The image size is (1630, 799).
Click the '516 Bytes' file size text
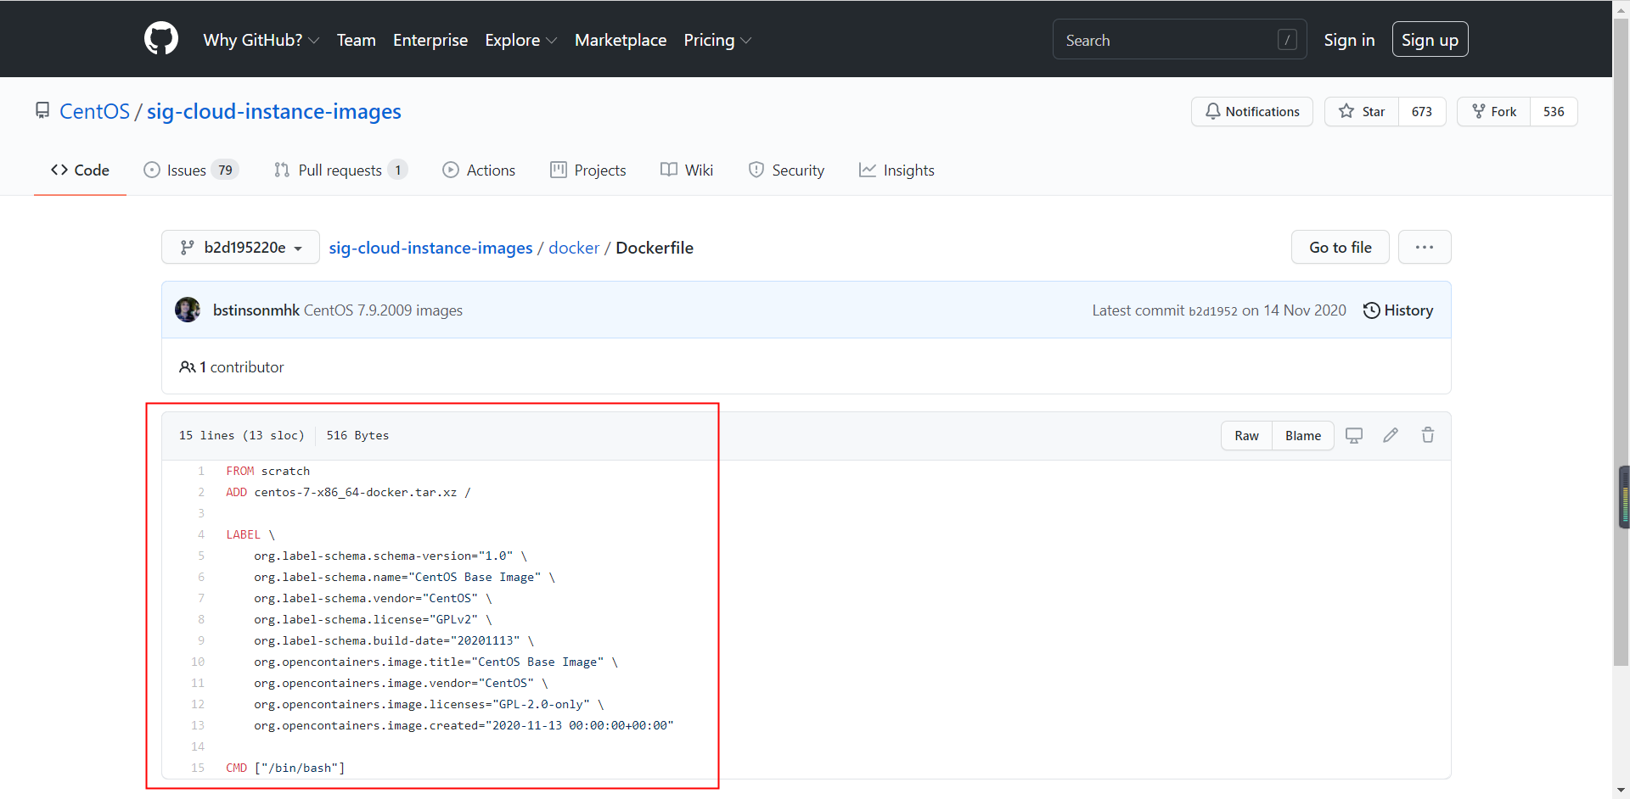point(357,435)
